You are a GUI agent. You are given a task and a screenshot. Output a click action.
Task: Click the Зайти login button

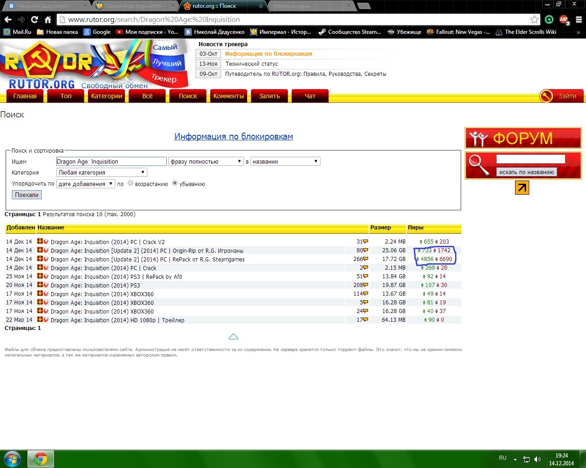(x=561, y=96)
